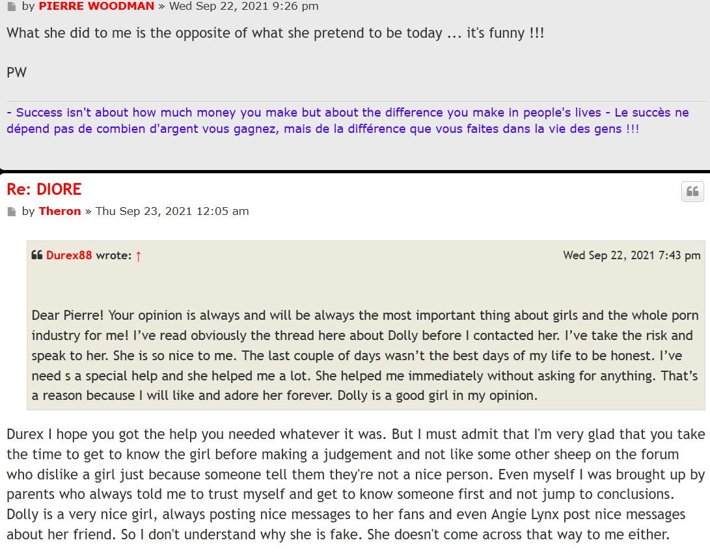710x553 pixels.
Task: Click the sentence "Dolly is a very nice girl"
Action: (x=81, y=515)
